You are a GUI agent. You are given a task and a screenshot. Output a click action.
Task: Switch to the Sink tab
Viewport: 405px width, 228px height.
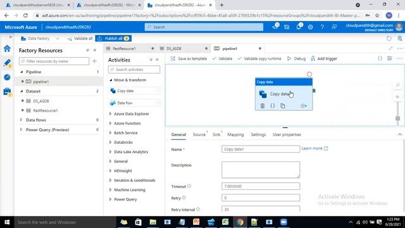[x=216, y=135]
